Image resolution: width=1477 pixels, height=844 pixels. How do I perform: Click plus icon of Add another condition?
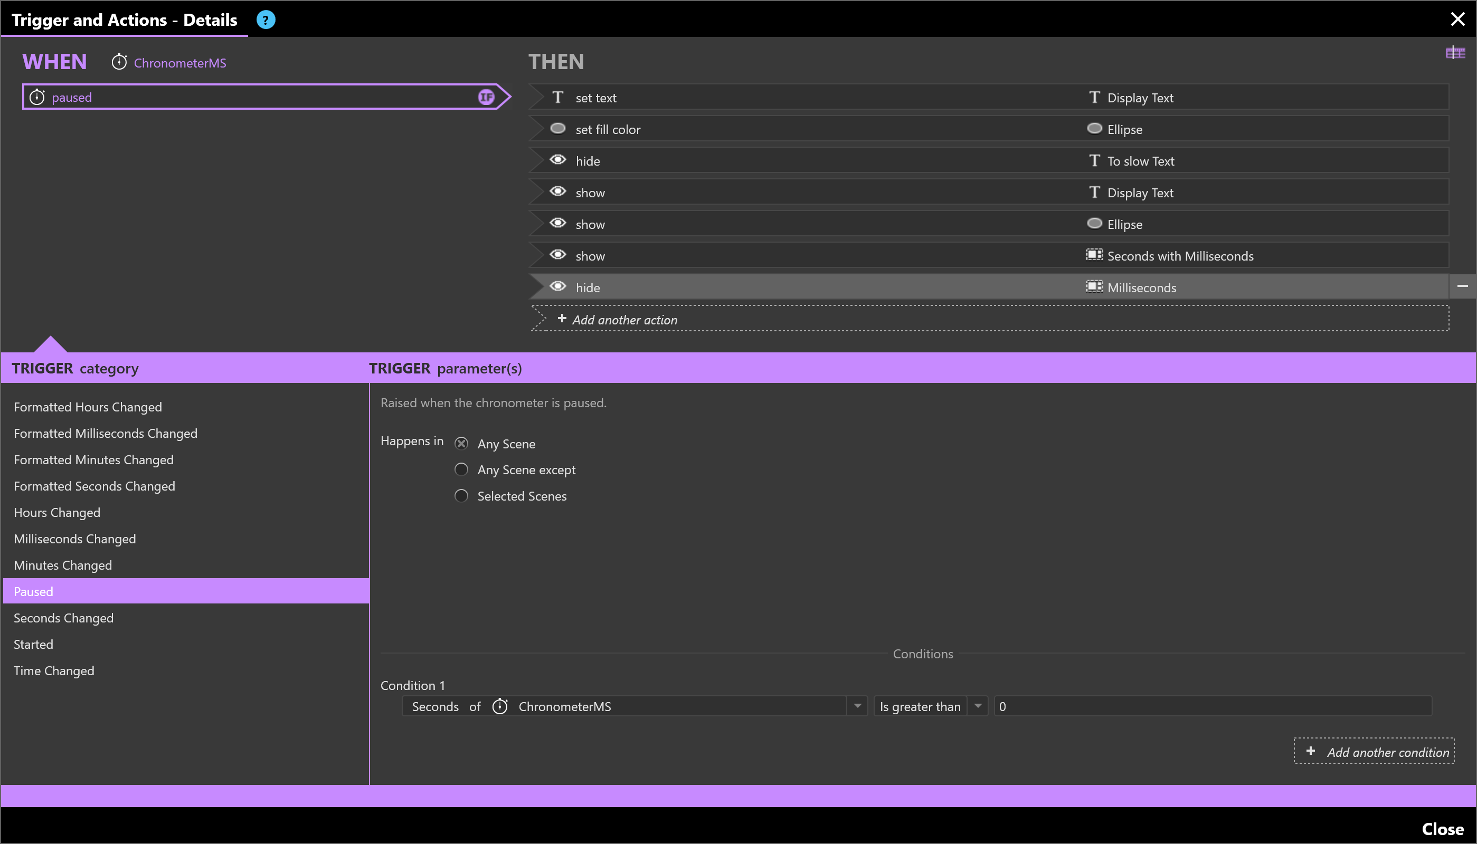point(1310,751)
